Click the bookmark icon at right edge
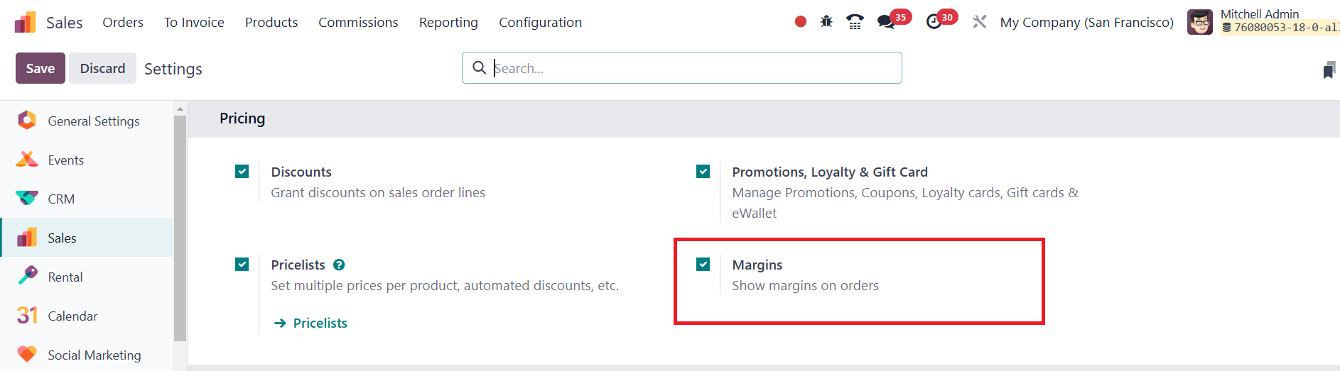The width and height of the screenshot is (1340, 371). click(1329, 70)
